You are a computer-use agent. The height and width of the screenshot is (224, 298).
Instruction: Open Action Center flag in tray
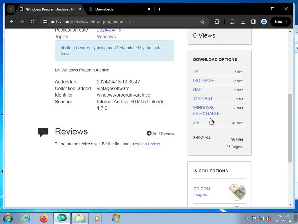[x=254, y=218]
